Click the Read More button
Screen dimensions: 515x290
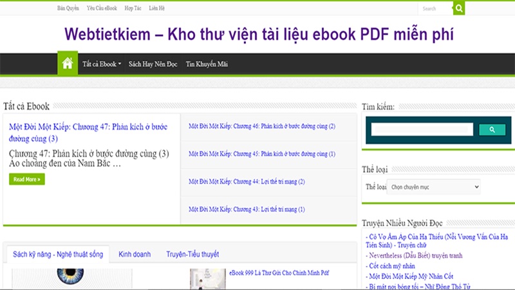pyautogui.click(x=27, y=179)
